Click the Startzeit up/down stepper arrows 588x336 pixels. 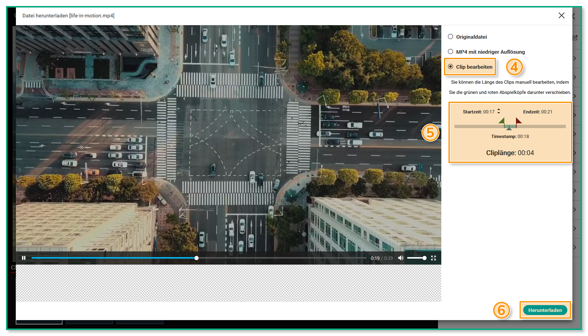[499, 111]
